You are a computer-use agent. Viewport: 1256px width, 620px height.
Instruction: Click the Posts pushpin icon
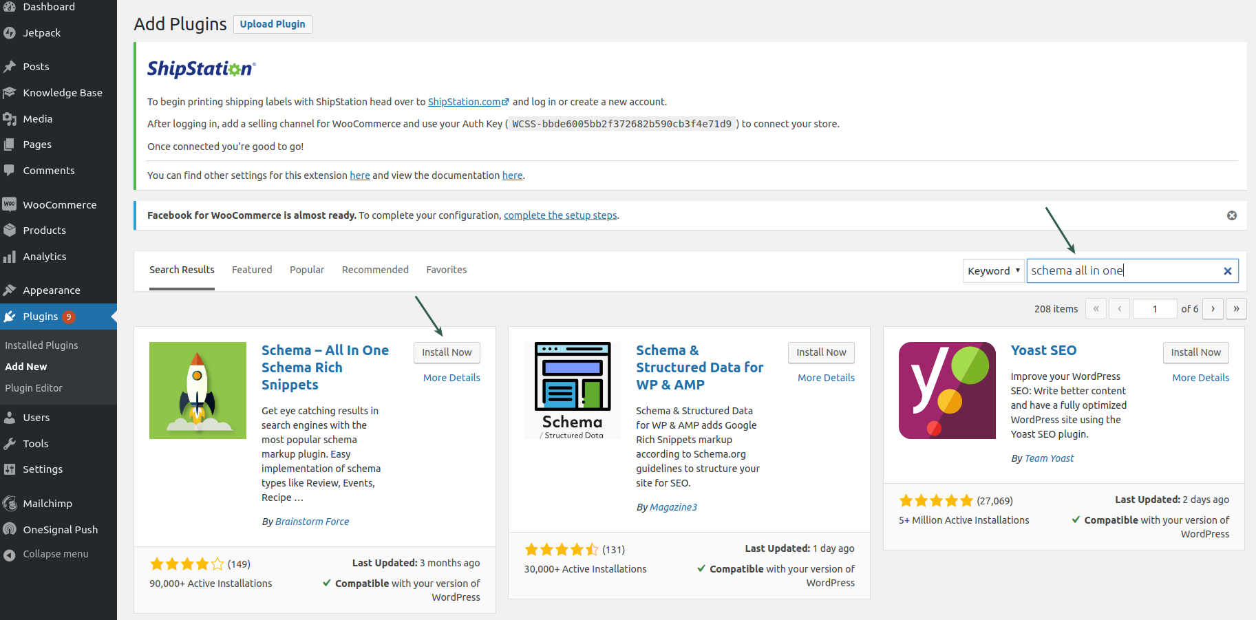pos(10,67)
